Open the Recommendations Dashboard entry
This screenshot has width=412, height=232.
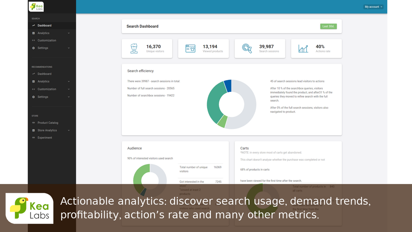point(44,74)
